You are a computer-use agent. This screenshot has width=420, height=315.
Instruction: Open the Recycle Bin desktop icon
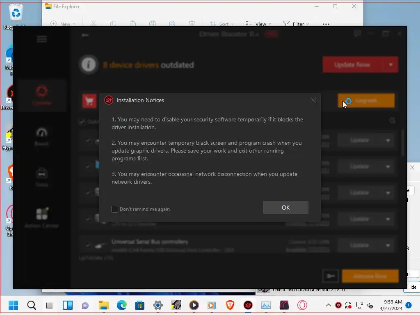[16, 16]
